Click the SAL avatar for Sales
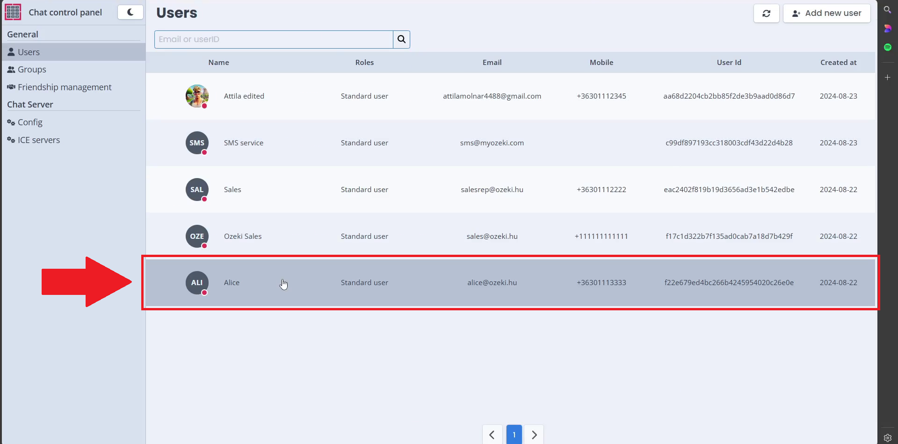The image size is (898, 444). (197, 189)
